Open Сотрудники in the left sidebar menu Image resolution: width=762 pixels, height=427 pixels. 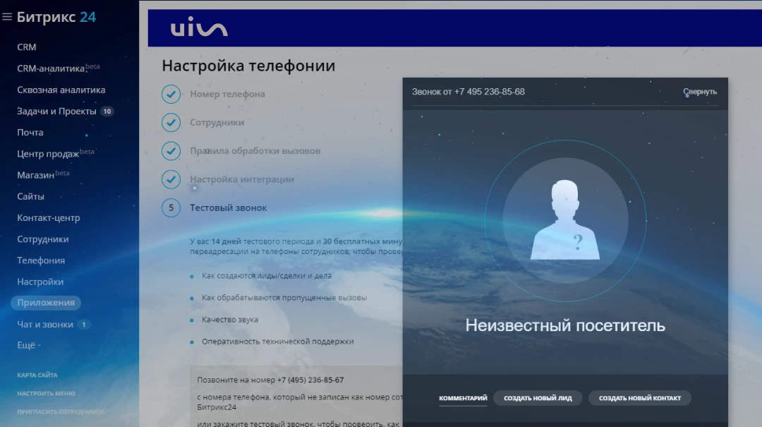point(43,239)
